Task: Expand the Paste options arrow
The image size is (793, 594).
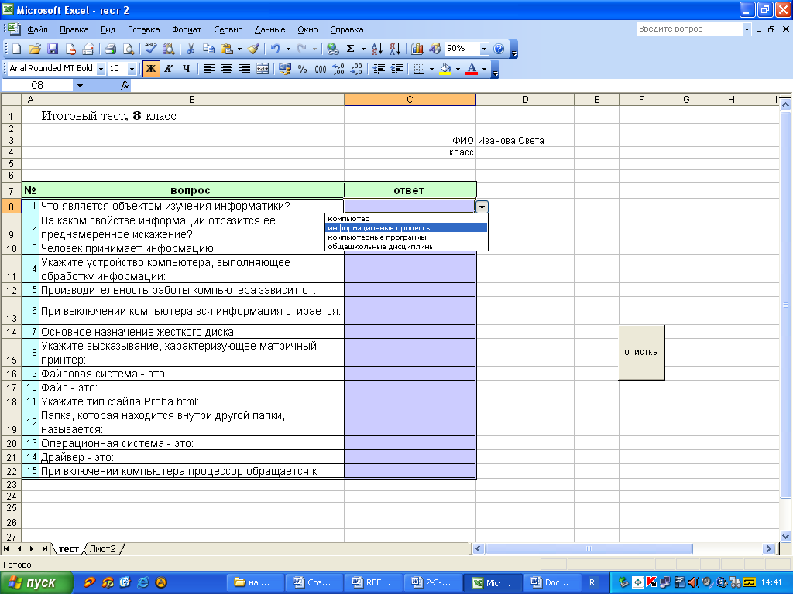Action: click(239, 49)
